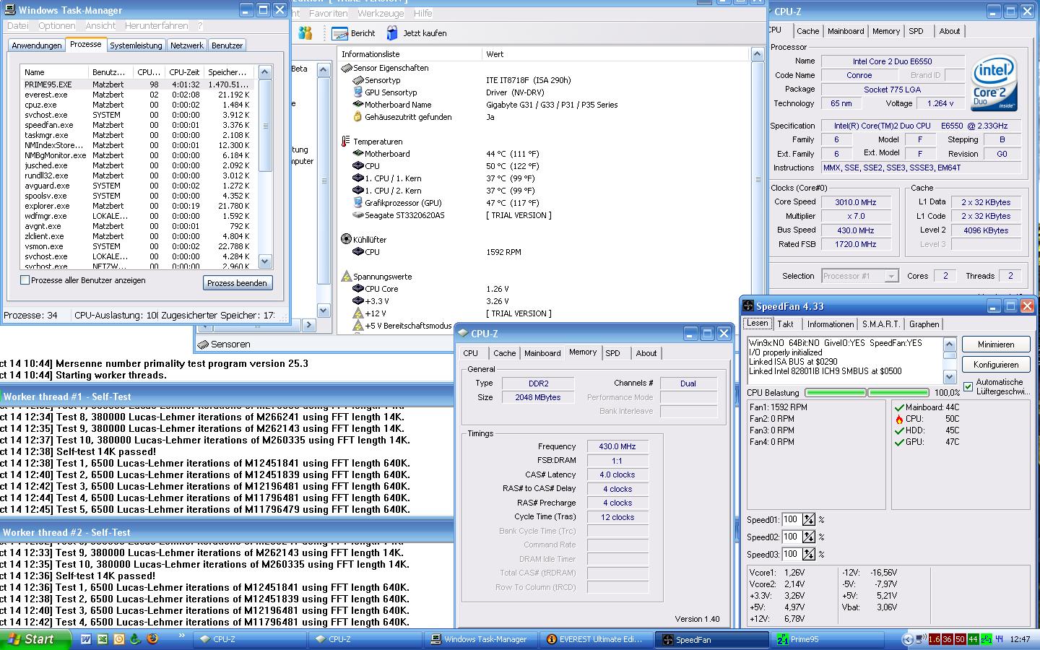
Task: Open Excel from quick launch
Action: point(103,639)
